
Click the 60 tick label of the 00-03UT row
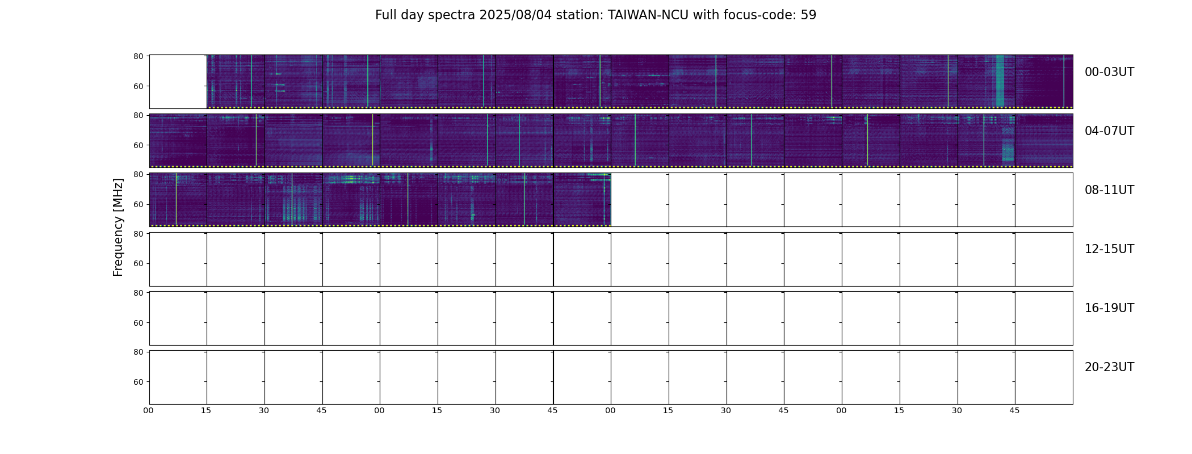click(x=138, y=86)
